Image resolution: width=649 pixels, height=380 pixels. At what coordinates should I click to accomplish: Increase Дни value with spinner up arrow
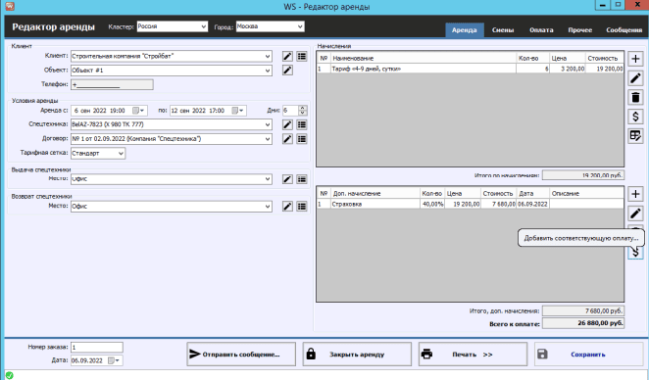[x=303, y=108]
